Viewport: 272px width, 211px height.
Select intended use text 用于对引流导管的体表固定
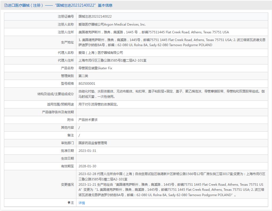[98, 104]
